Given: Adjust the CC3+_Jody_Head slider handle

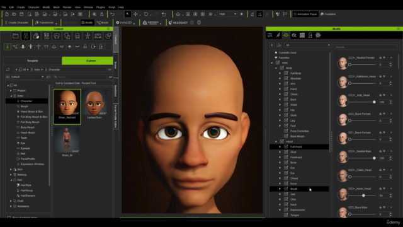Looking at the screenshot, I should point(374,102).
